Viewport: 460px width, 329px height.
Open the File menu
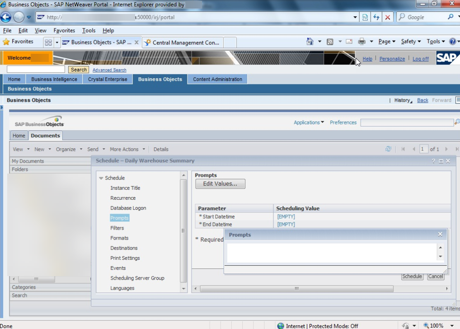7,31
